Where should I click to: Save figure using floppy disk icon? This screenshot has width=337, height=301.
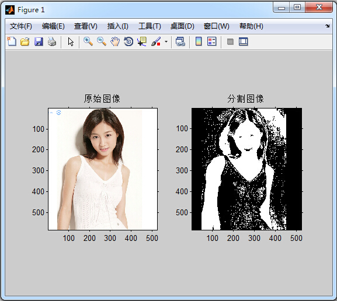click(39, 41)
